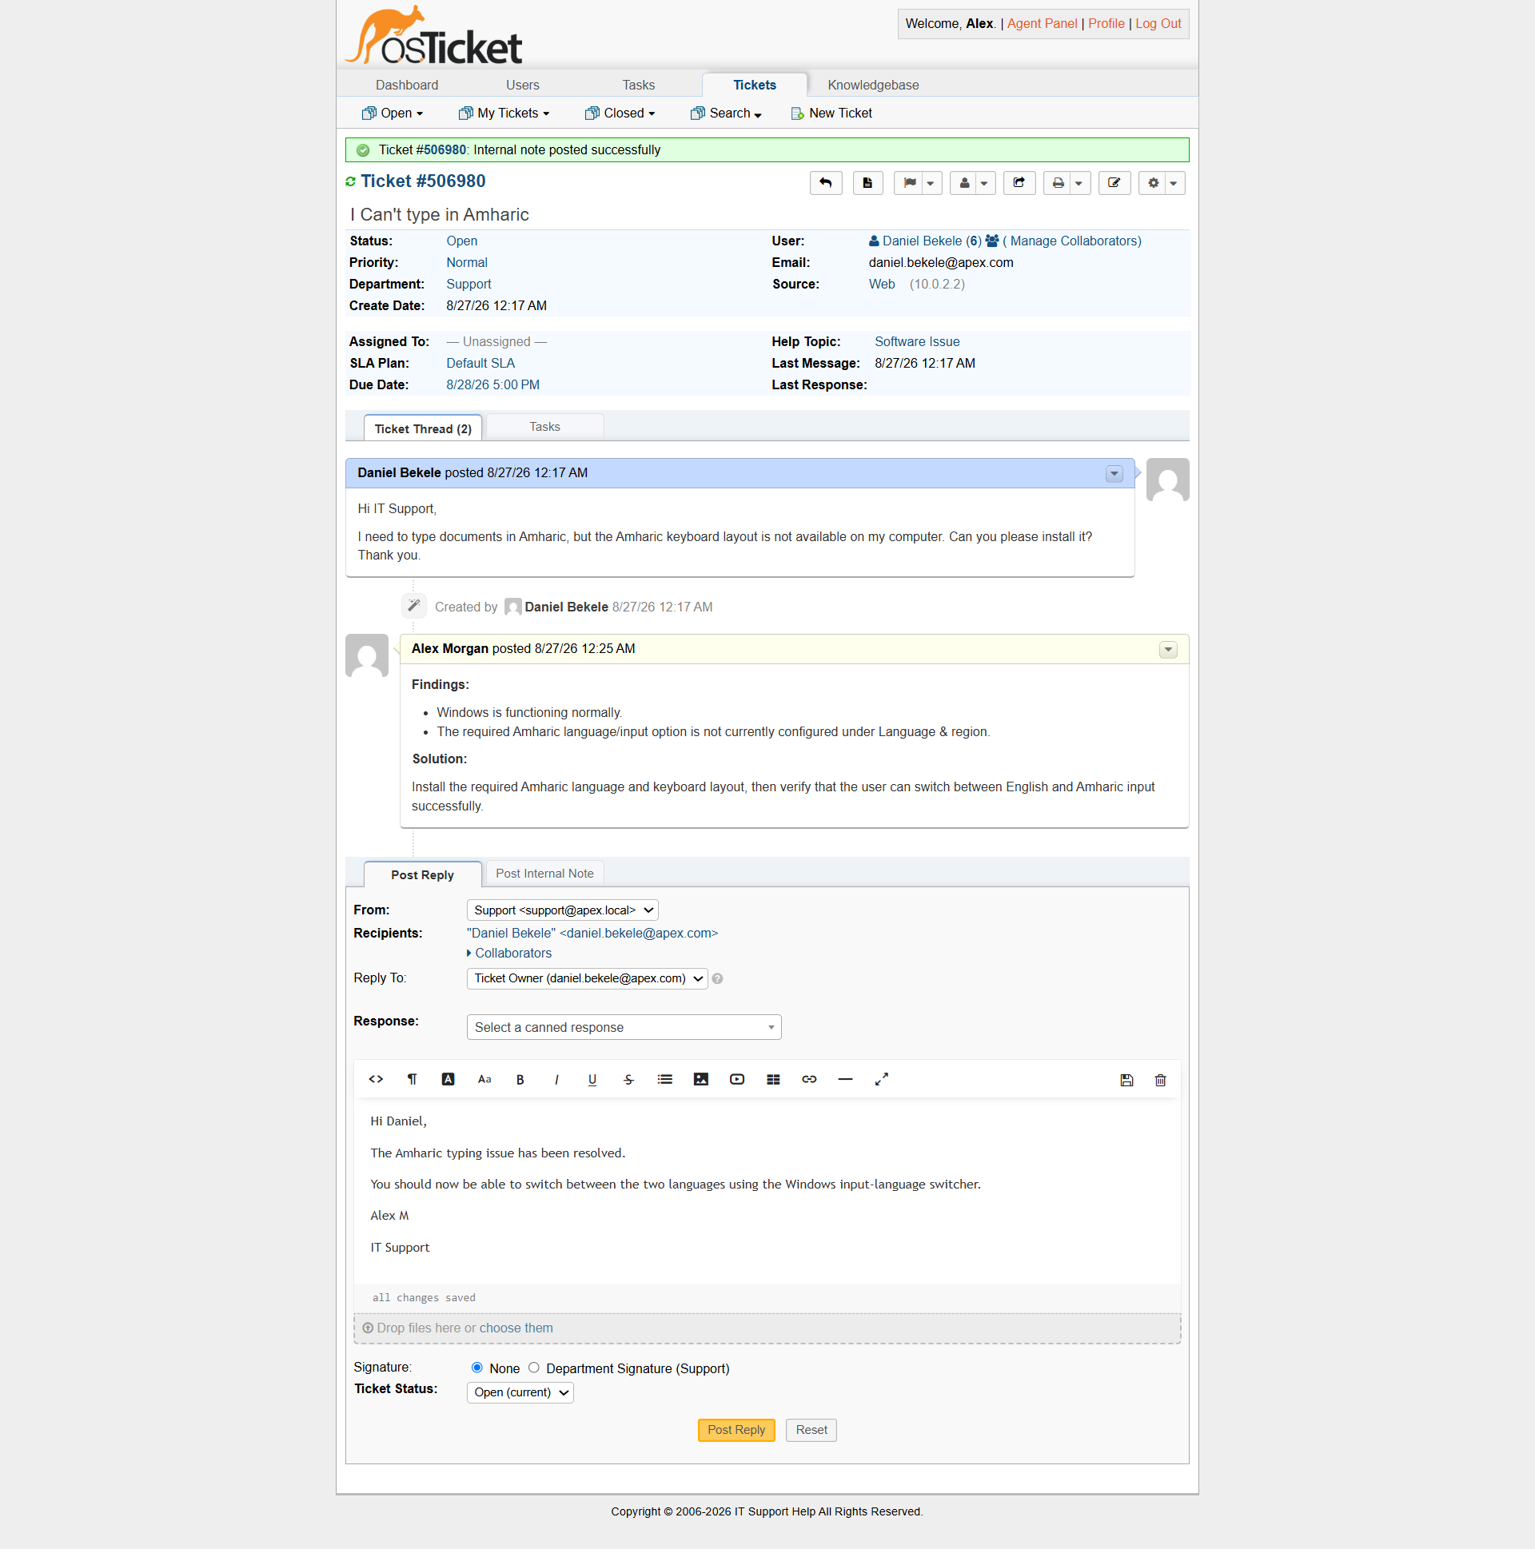Select Department Signature (Support) radio button
This screenshot has width=1535, height=1549.
(534, 1367)
